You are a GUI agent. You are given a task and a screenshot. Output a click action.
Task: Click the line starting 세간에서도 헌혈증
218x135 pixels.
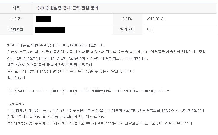(50, 65)
